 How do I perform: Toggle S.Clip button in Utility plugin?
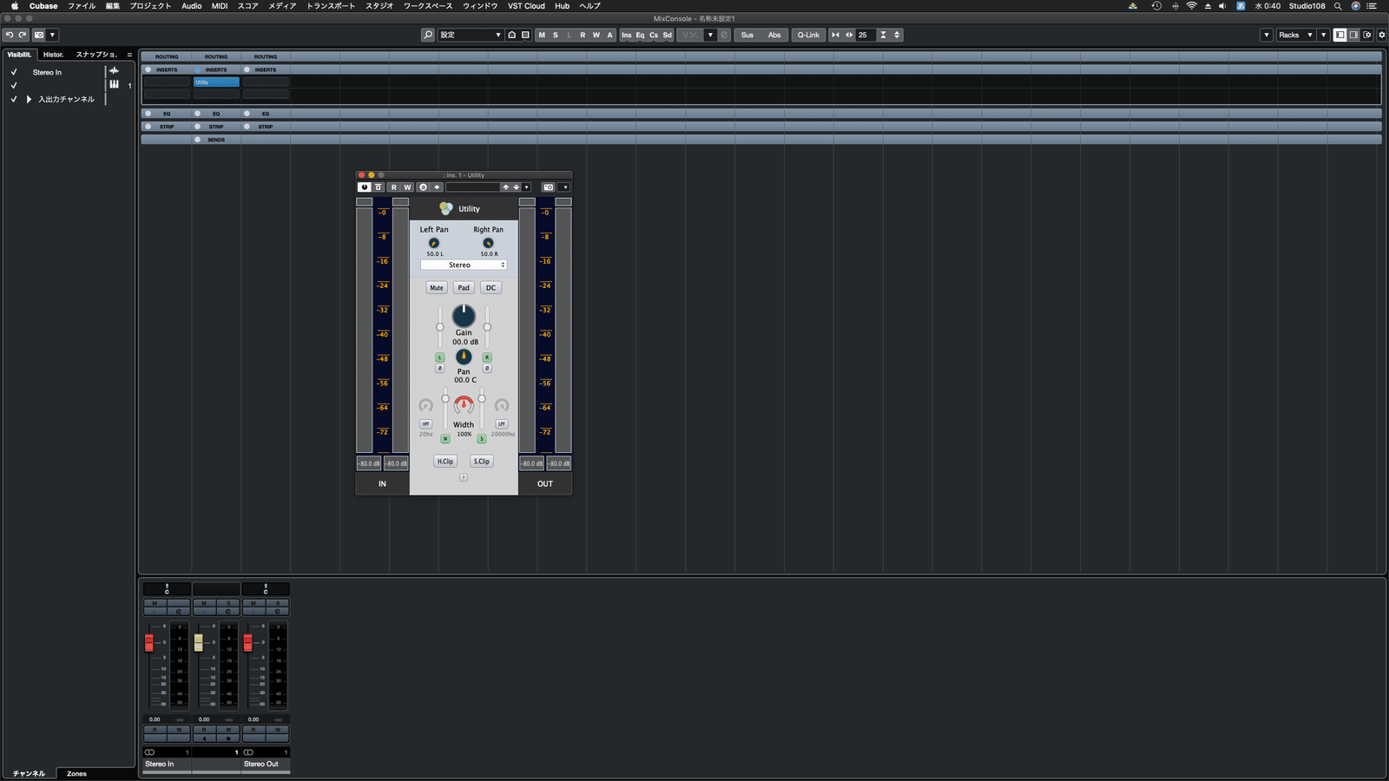[482, 461]
